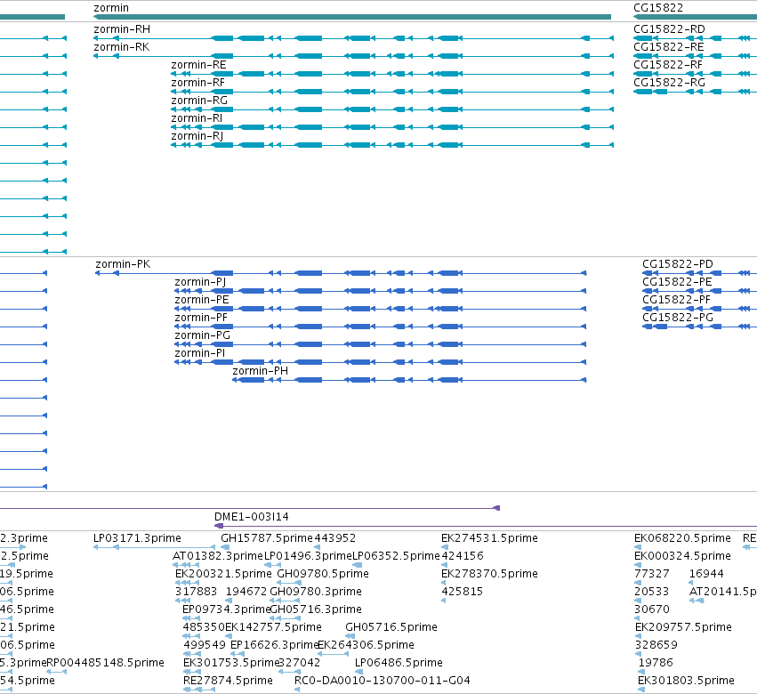Click the zormin gene name label
The width and height of the screenshot is (757, 694).
111,8
